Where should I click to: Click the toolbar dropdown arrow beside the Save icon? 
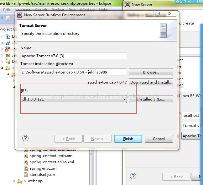click(x=2, y=18)
